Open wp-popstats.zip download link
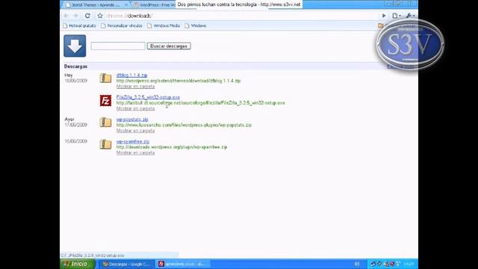The height and width of the screenshot is (269, 478). [132, 120]
